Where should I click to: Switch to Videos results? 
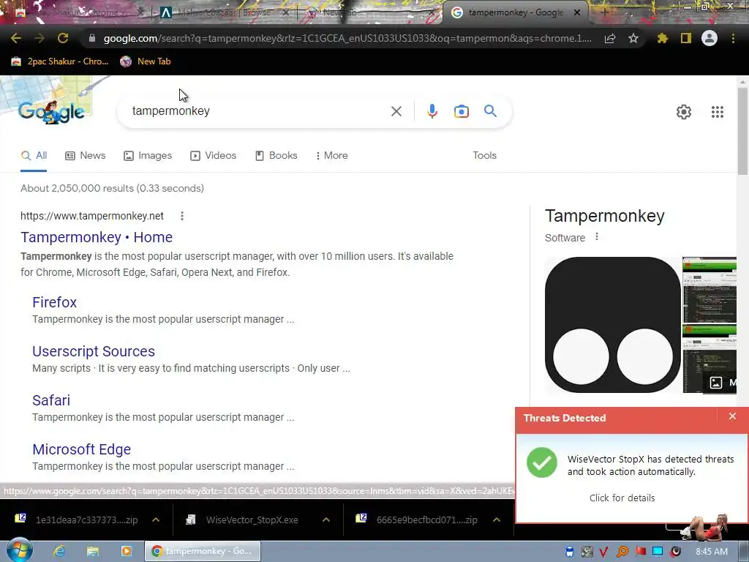[x=213, y=155]
